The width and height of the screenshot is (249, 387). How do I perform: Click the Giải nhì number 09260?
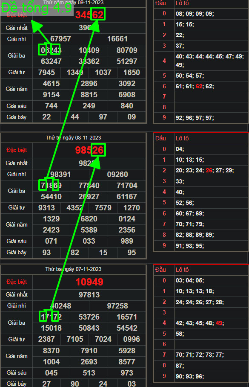[x=117, y=175]
